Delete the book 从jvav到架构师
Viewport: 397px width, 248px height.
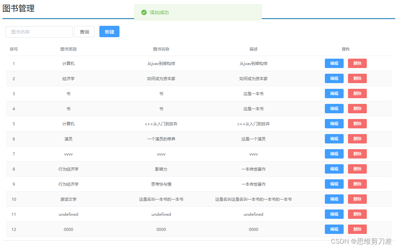tap(357, 63)
